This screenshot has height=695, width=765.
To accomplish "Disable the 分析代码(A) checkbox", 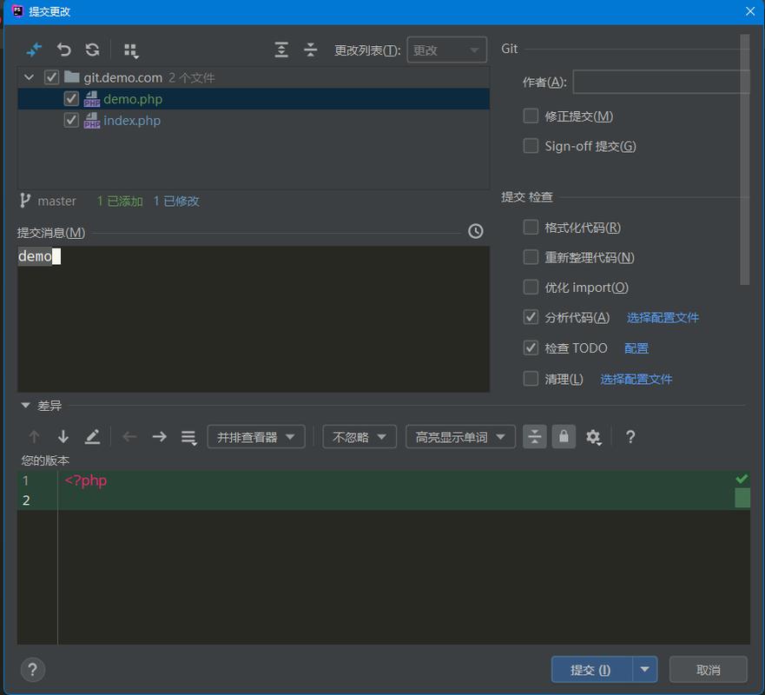I will (x=531, y=317).
